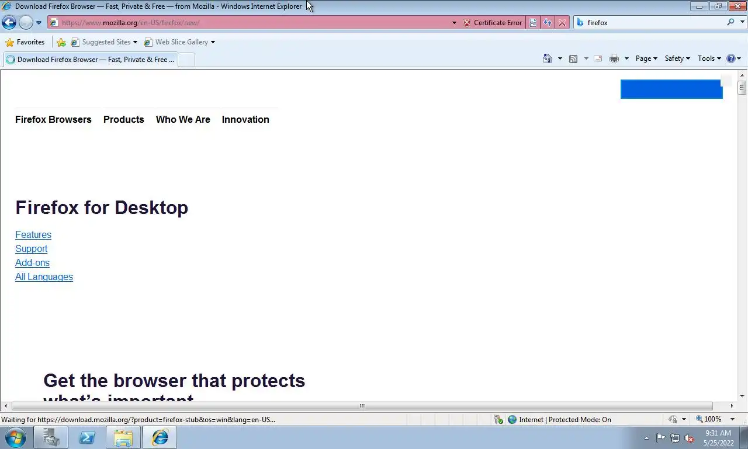Open the Products navigation item
This screenshot has width=748, height=449.
123,119
